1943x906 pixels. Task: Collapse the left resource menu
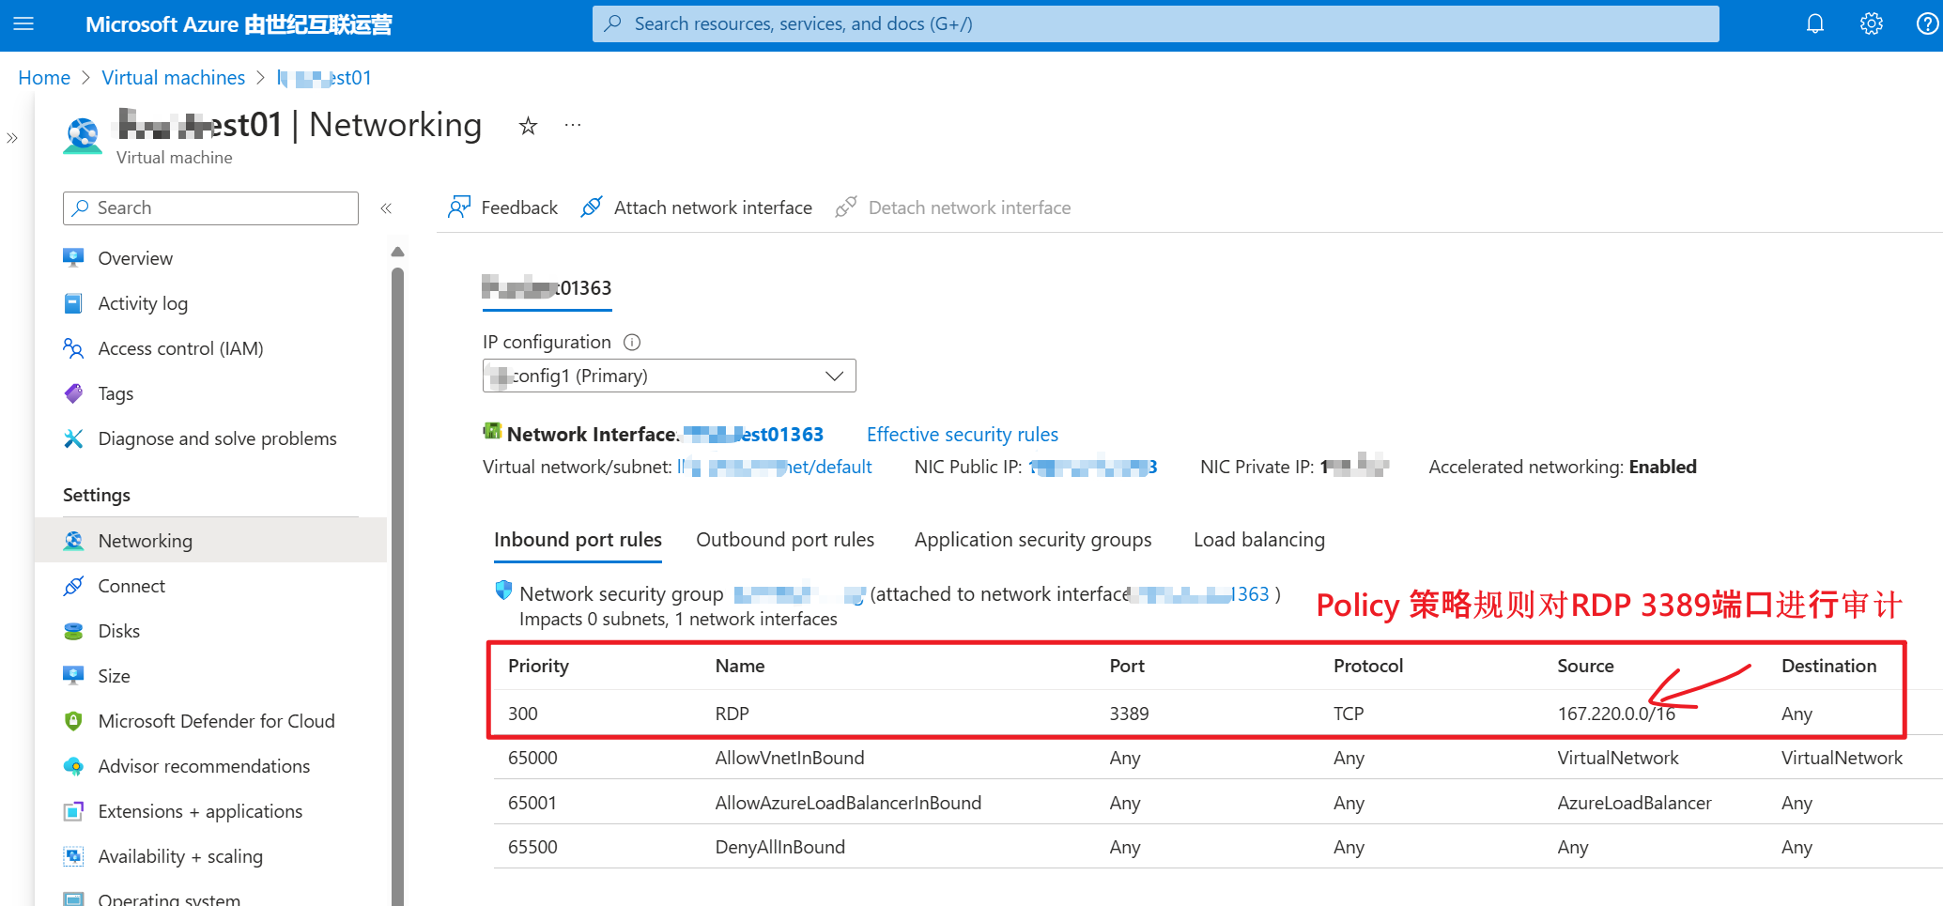point(386,208)
